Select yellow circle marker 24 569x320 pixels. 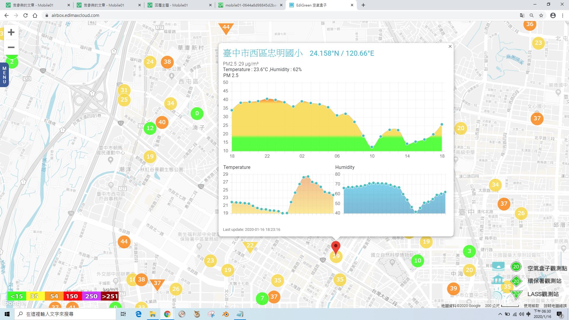(x=150, y=62)
